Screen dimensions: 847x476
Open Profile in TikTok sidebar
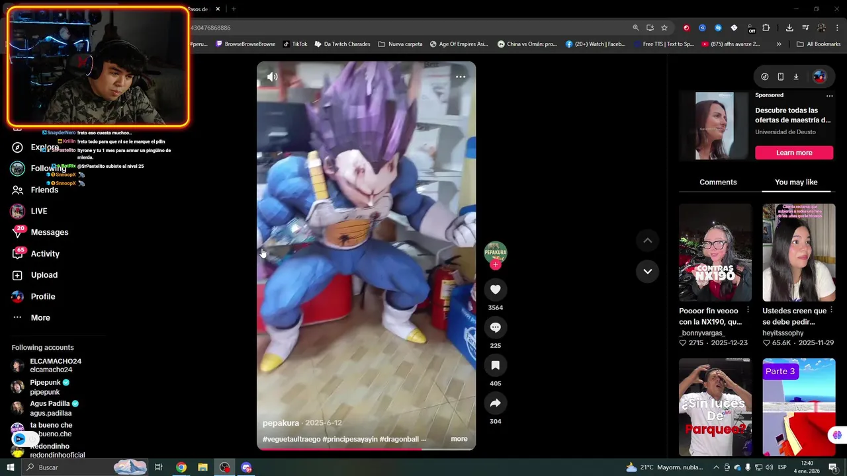(33, 297)
